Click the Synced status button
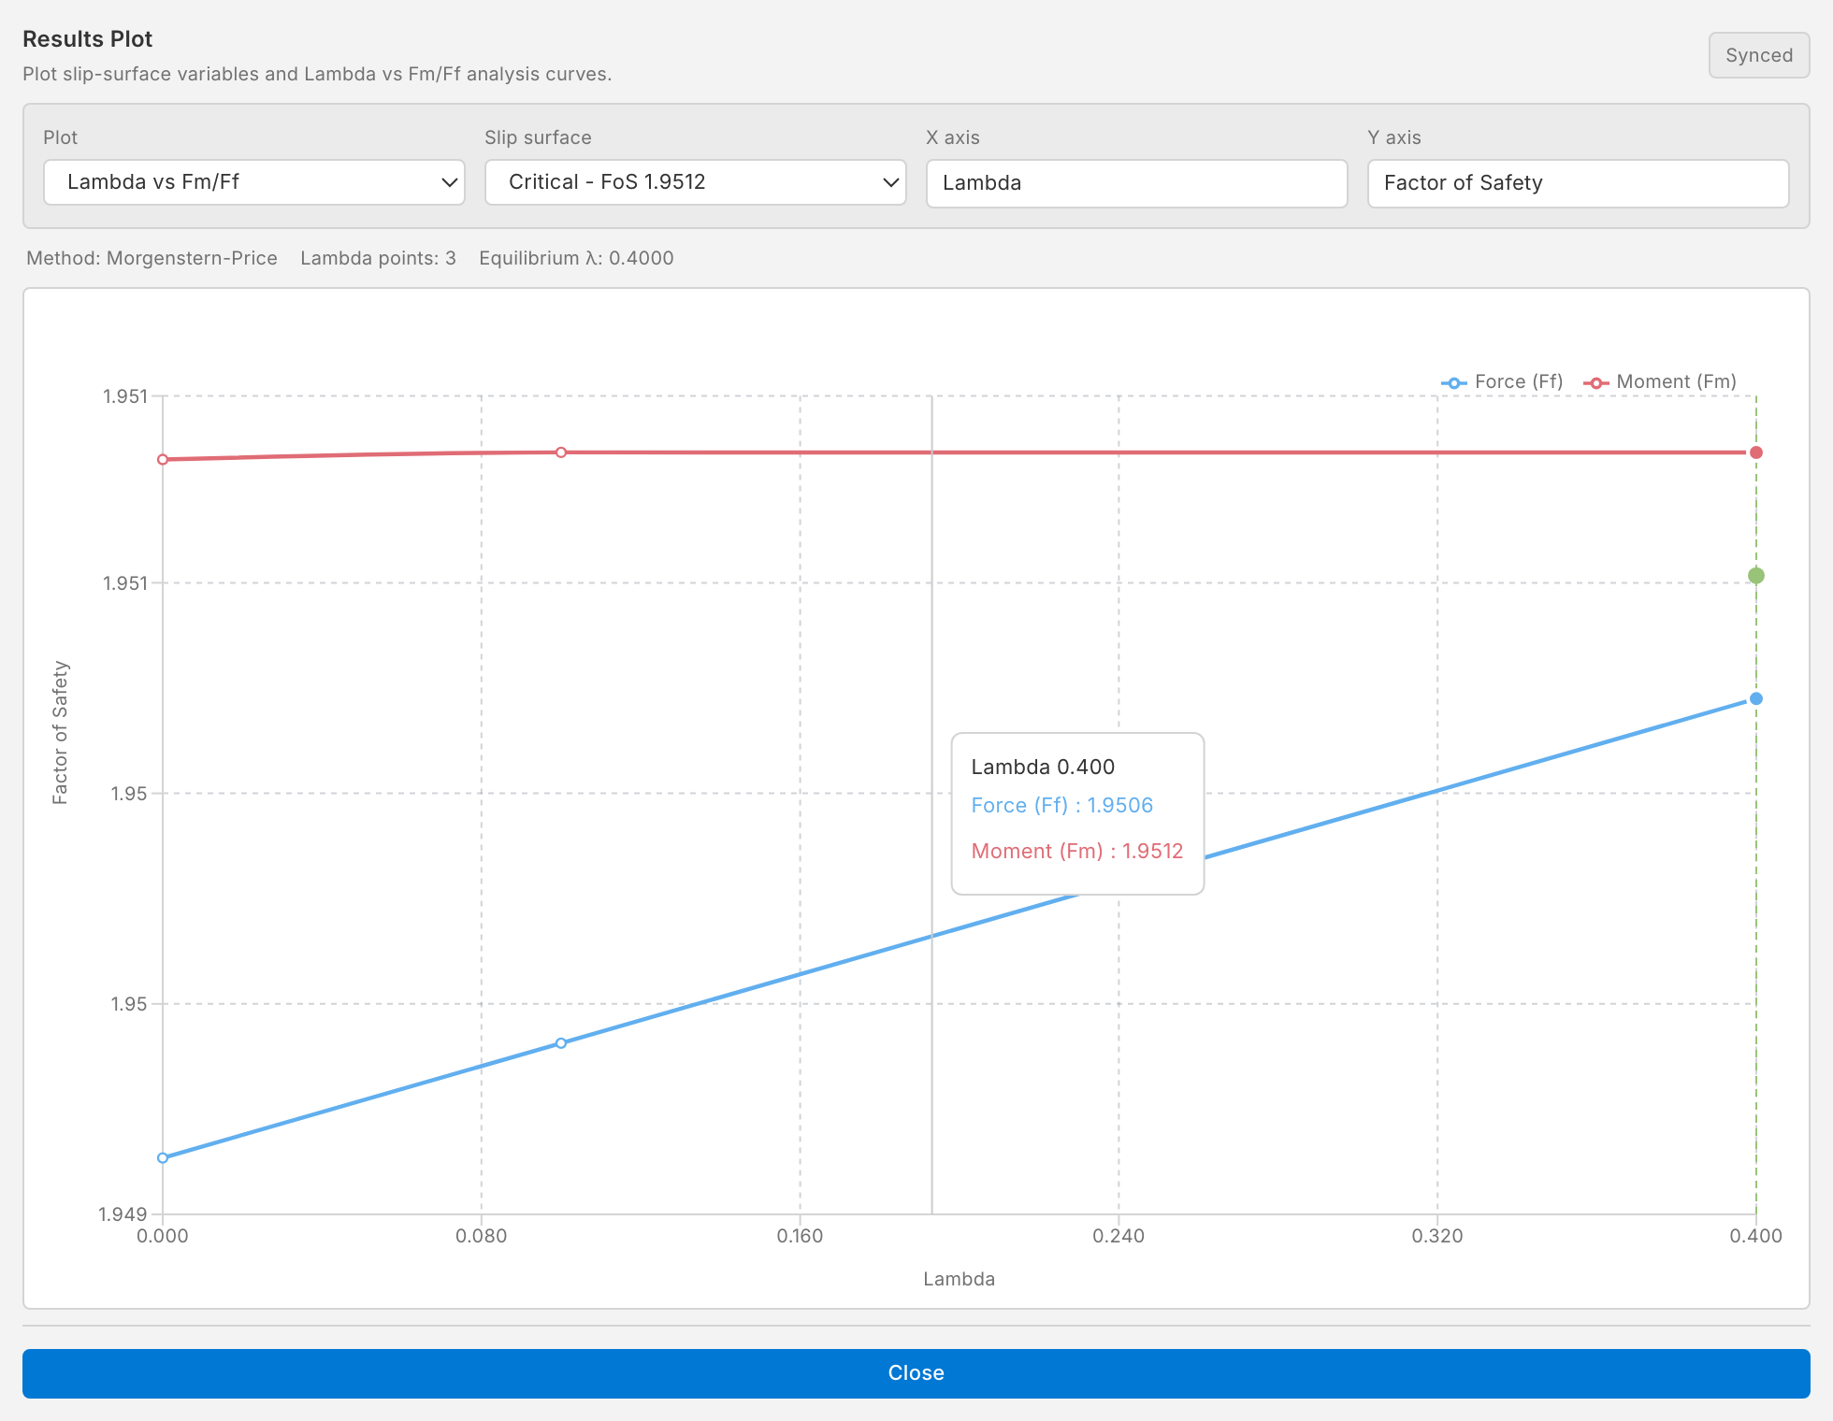Image resolution: width=1833 pixels, height=1421 pixels. click(1759, 55)
